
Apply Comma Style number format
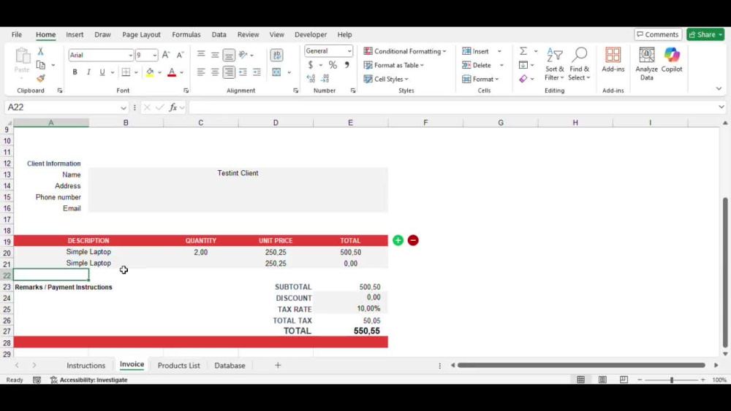point(346,65)
